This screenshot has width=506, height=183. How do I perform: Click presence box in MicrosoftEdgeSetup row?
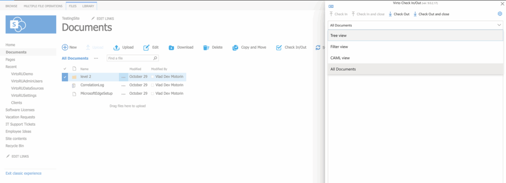(153, 93)
